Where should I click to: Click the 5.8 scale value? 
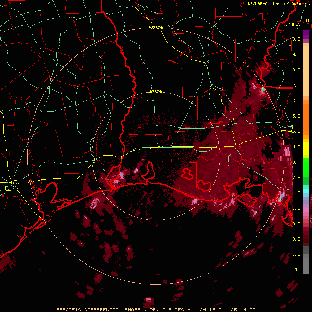[x=296, y=116]
